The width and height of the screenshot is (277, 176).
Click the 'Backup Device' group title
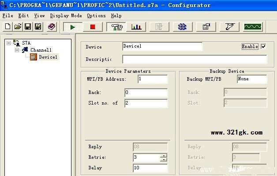[x=227, y=71]
